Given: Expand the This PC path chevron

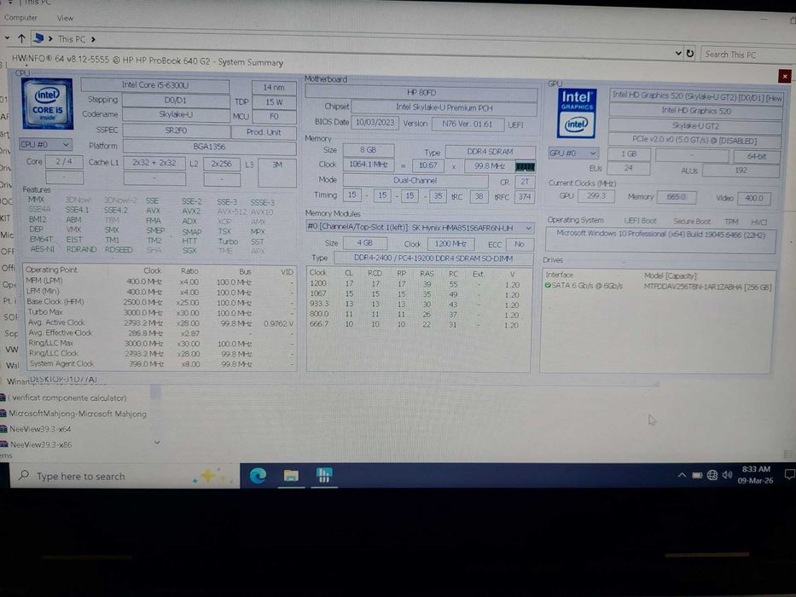Looking at the screenshot, I should (x=93, y=39).
